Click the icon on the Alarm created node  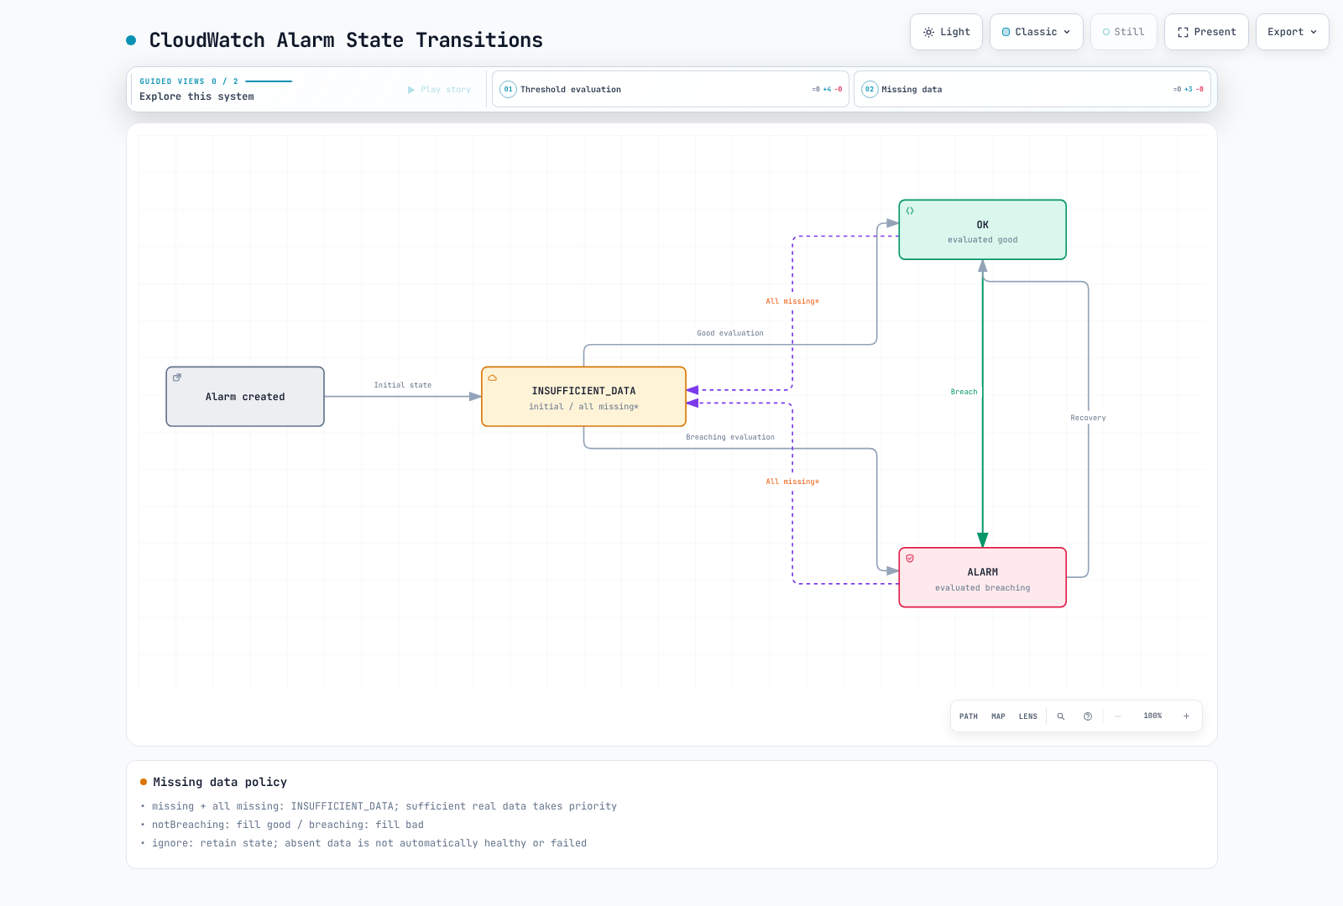(177, 377)
